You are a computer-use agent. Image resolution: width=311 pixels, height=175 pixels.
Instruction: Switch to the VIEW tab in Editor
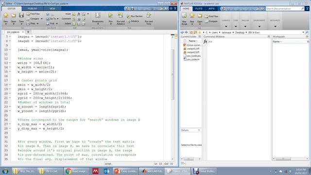(x=52, y=9)
